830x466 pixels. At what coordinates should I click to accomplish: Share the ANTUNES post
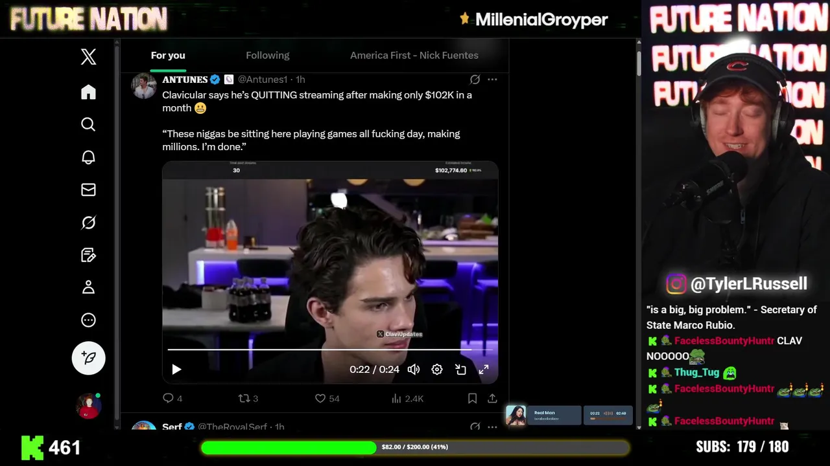pos(492,399)
